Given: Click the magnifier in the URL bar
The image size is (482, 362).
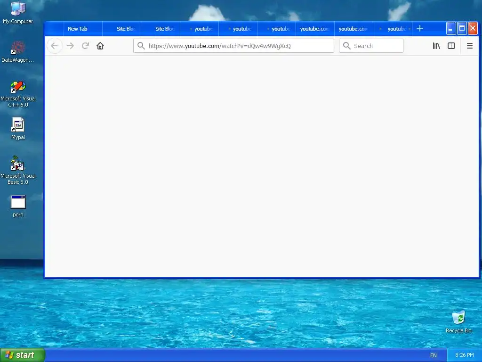Looking at the screenshot, I should 141,46.
